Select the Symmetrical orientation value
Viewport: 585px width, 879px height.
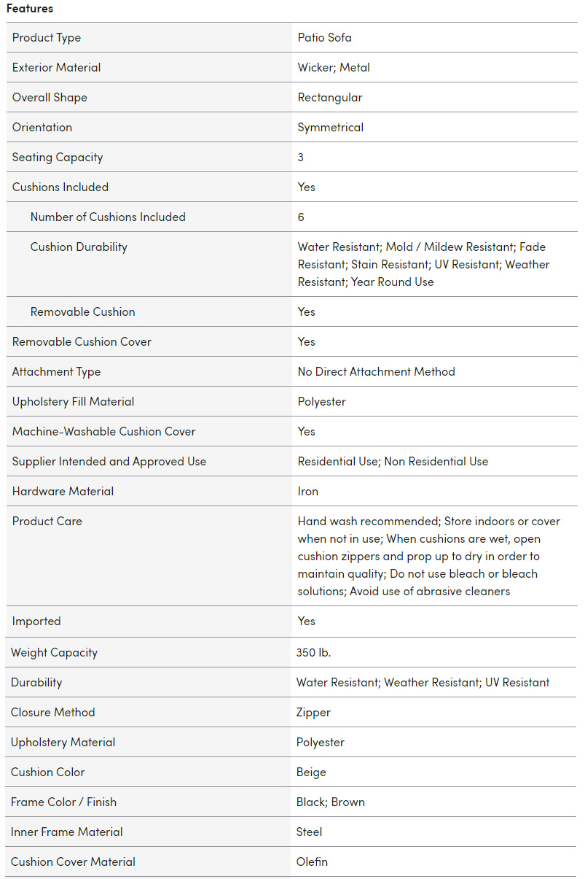point(330,128)
